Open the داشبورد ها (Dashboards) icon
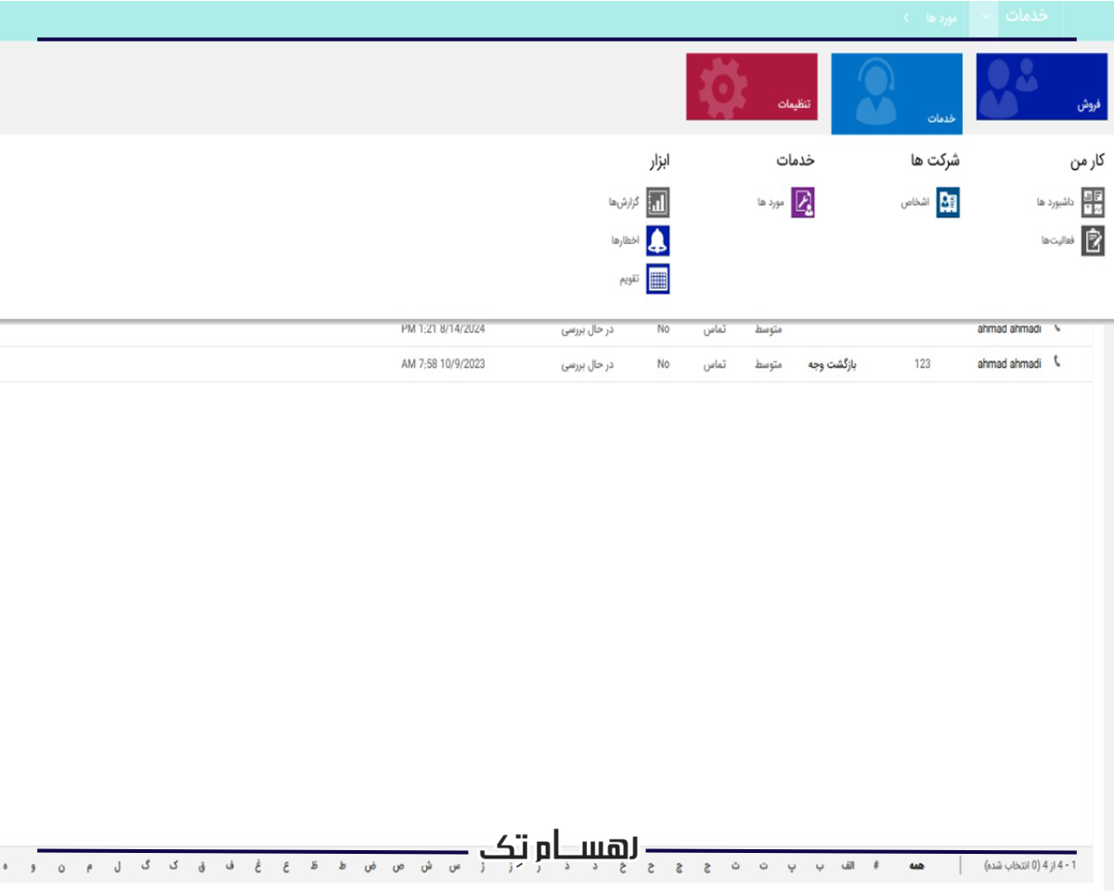Image resolution: width=1114 pixels, height=891 pixels. [x=1094, y=202]
